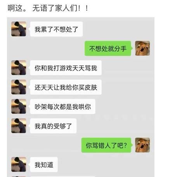Click avatar next to 吵架每次都是我哄你

pos(19,107)
